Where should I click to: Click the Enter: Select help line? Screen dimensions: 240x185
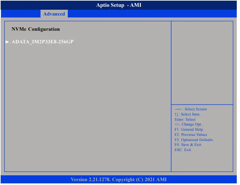pos(185,119)
